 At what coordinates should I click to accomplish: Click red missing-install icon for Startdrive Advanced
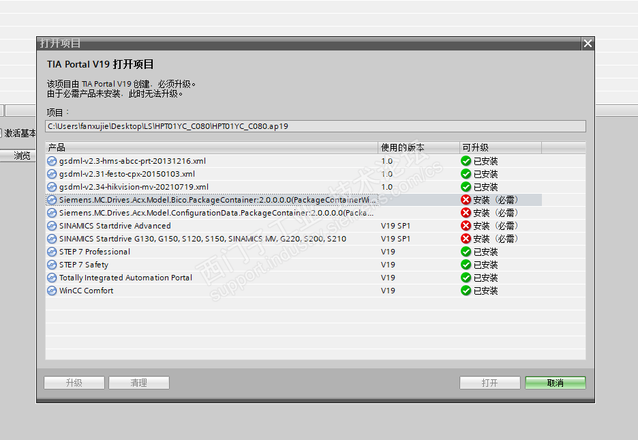pos(466,226)
